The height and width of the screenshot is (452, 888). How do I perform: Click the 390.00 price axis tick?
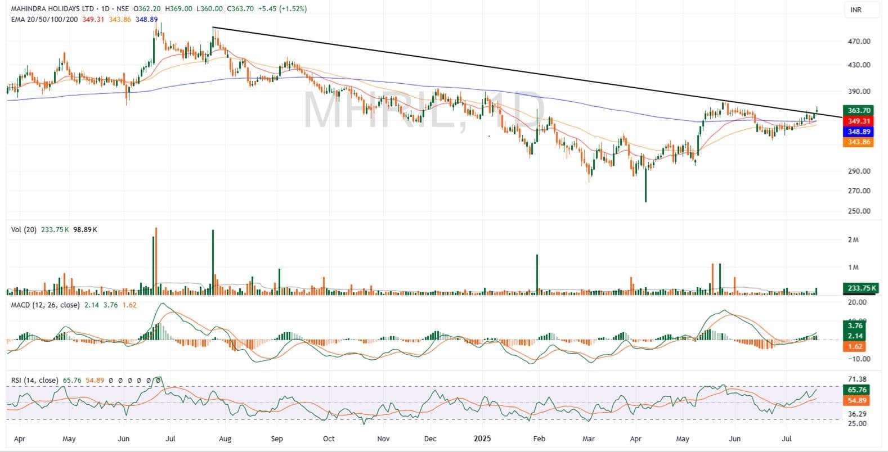coord(859,92)
